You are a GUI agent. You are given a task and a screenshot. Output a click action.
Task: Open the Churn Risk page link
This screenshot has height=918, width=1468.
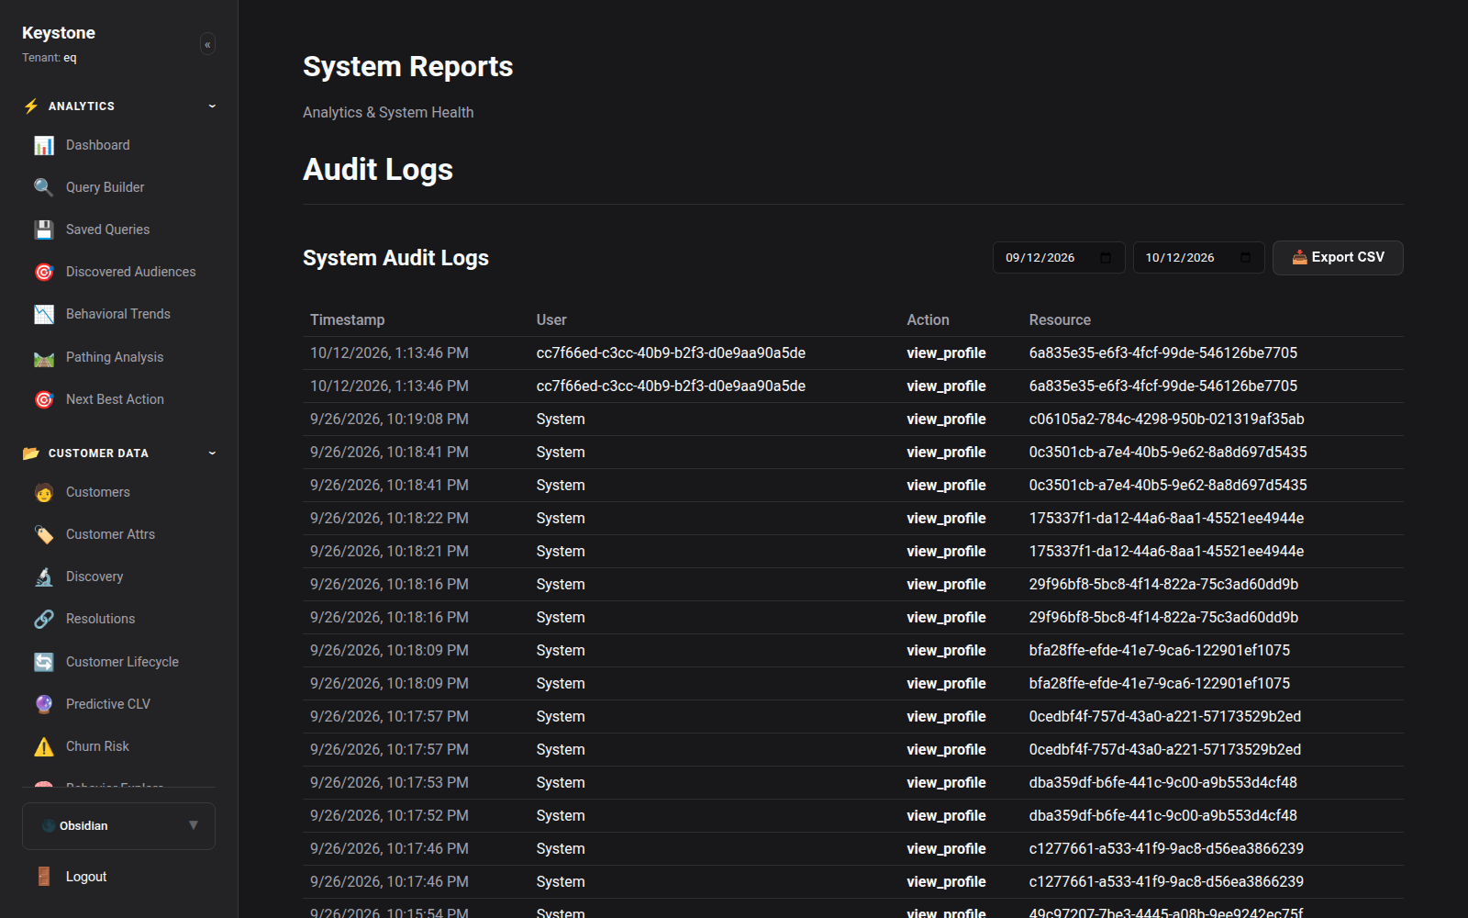pos(97,746)
